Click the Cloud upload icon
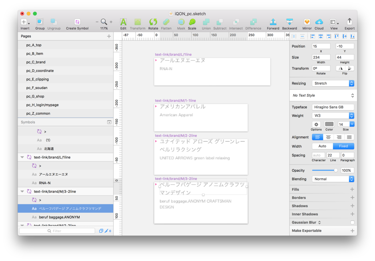 tap(319, 22)
